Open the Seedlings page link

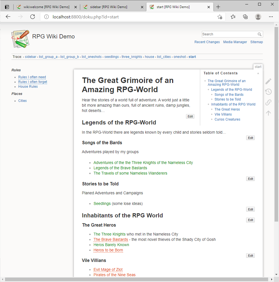click(x=102, y=204)
